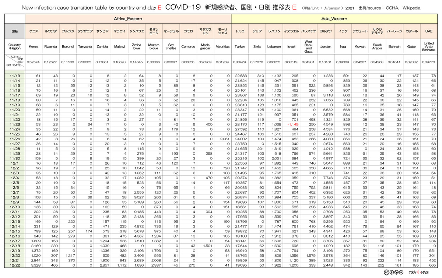
Task: Select the 'Iraq' column header
Action: click(x=343, y=47)
